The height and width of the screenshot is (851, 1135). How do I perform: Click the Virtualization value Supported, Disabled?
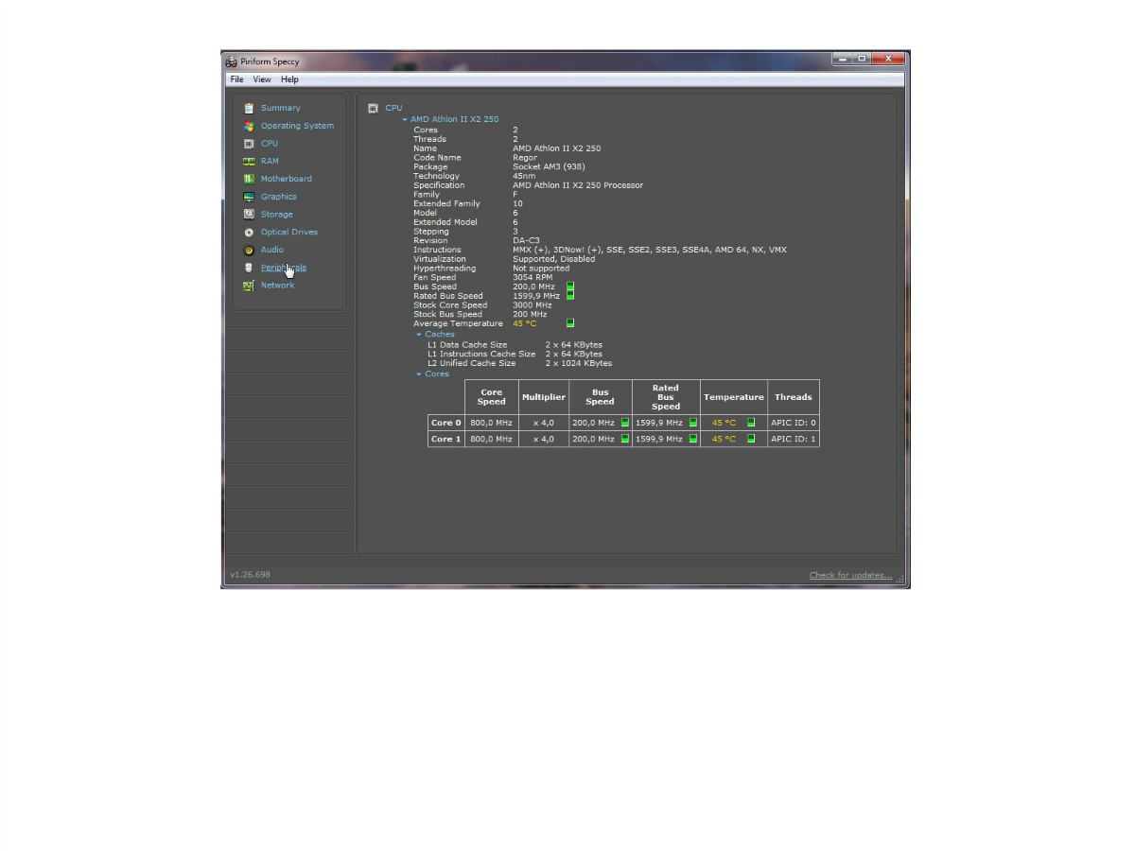[x=553, y=259]
